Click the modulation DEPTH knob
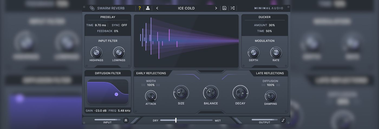Screen dimensions: 379x129 [x=253, y=52]
